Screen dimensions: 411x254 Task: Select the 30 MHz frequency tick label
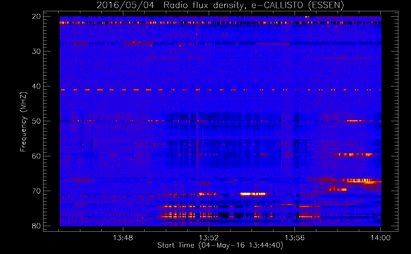pyautogui.click(x=36, y=51)
